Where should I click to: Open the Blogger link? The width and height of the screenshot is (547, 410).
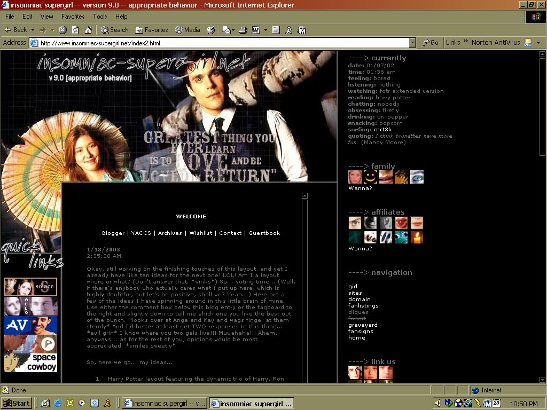click(x=113, y=233)
